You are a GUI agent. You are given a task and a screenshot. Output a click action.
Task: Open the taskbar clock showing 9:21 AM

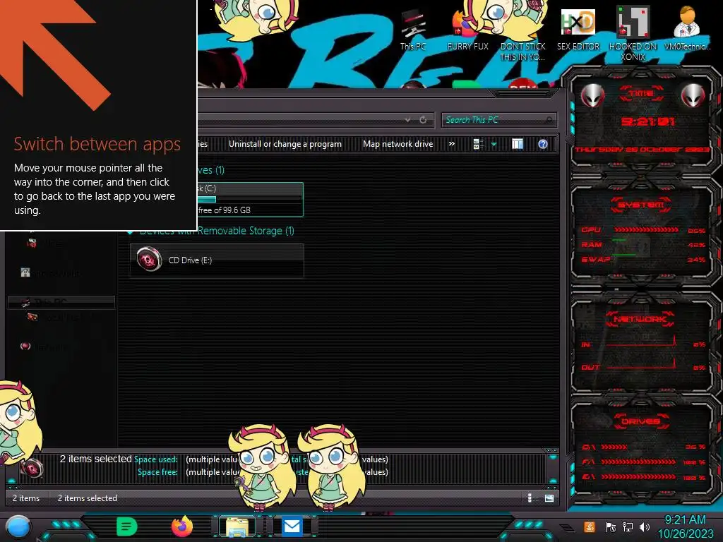(685, 526)
